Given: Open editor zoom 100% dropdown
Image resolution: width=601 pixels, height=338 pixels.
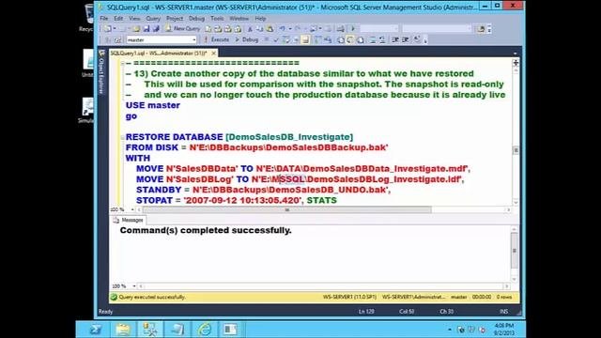Looking at the screenshot, I should (x=132, y=209).
